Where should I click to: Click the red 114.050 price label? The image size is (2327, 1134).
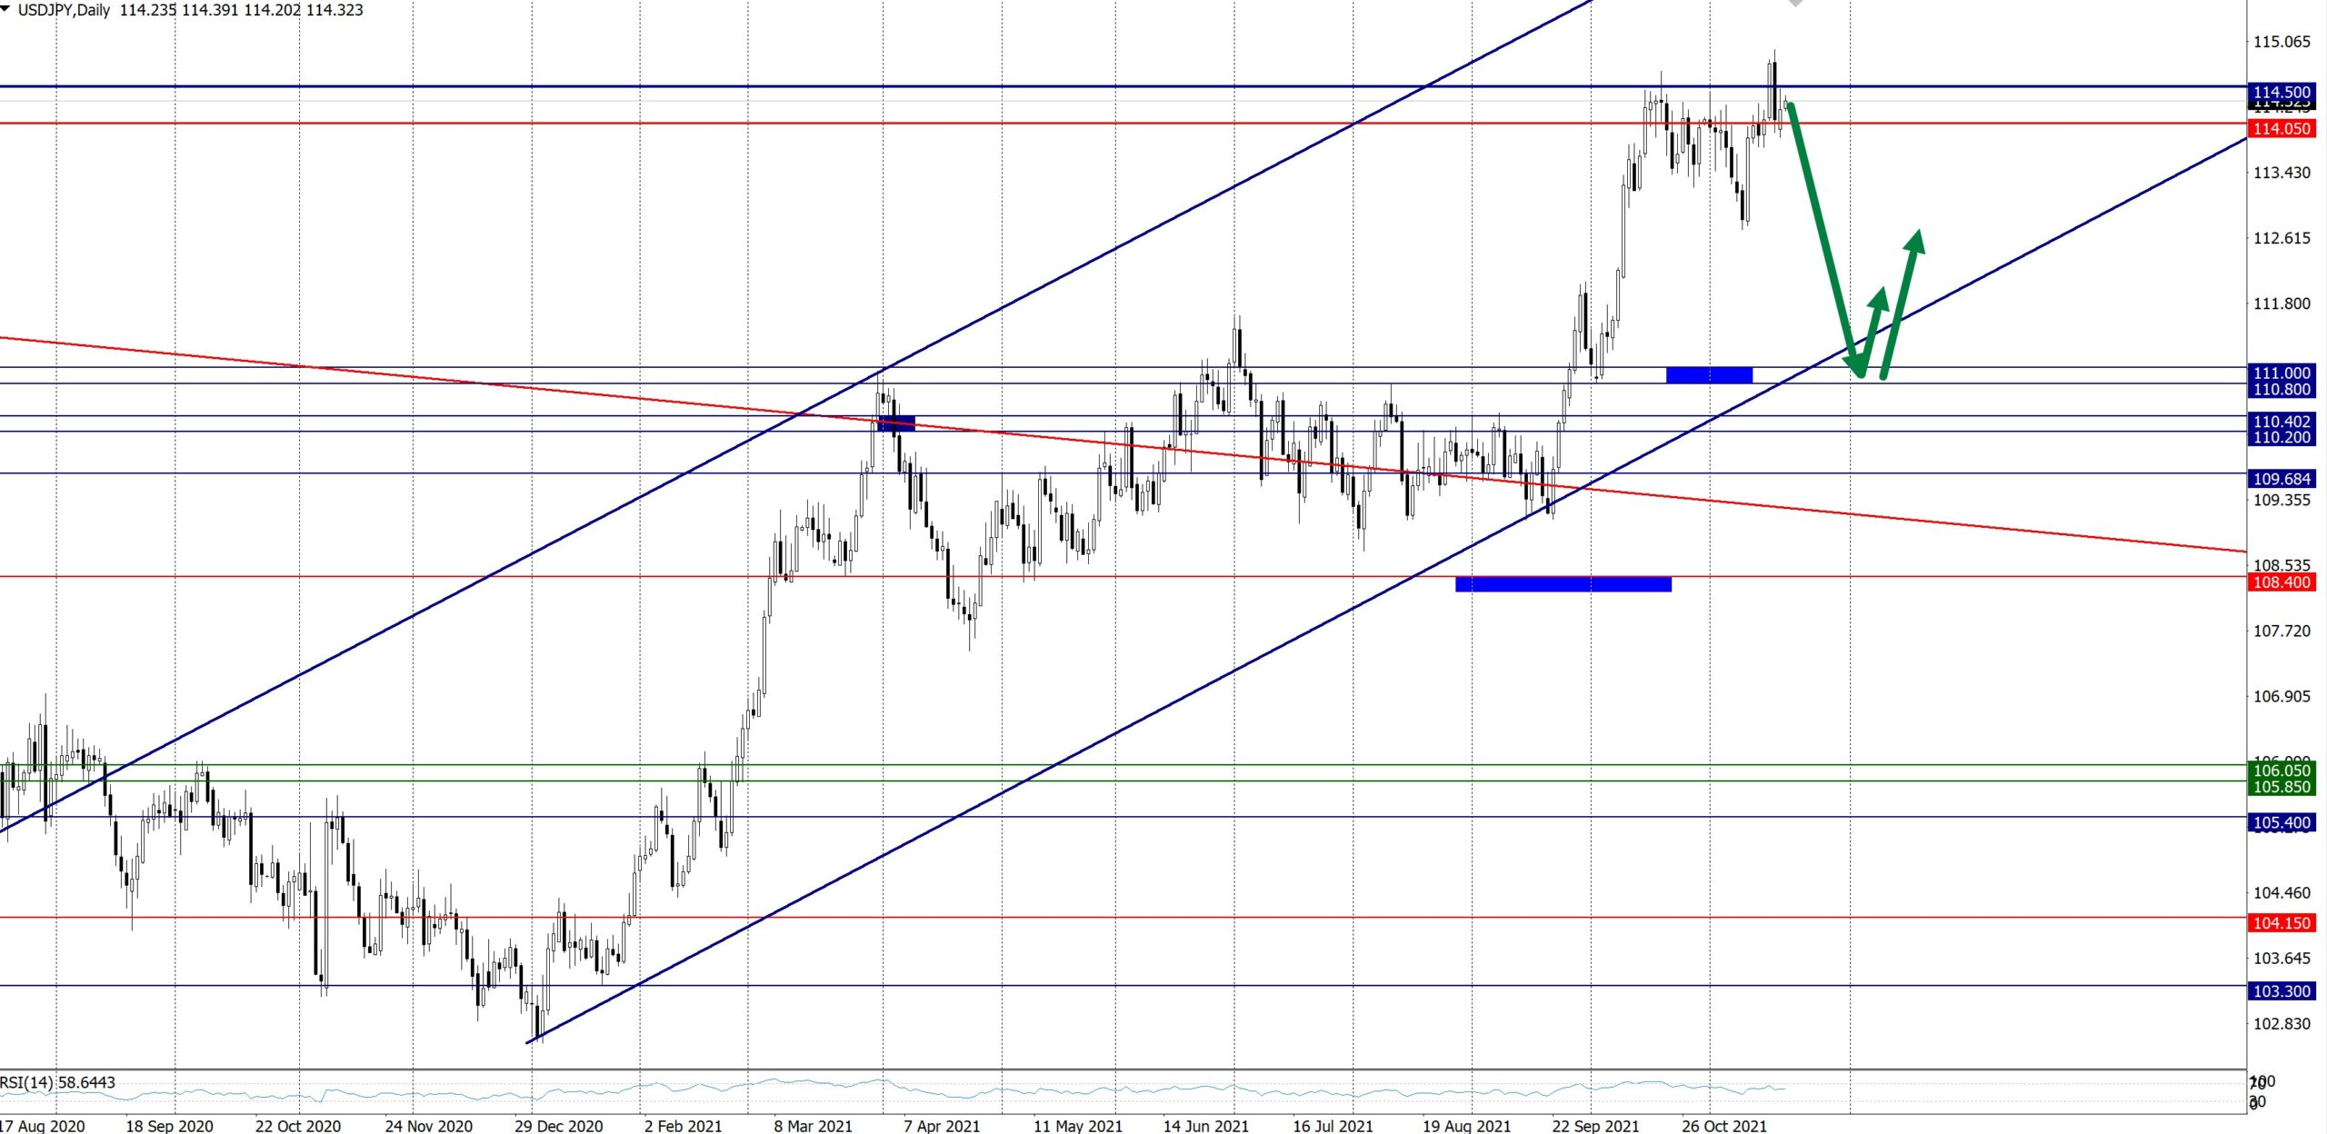(x=2281, y=129)
